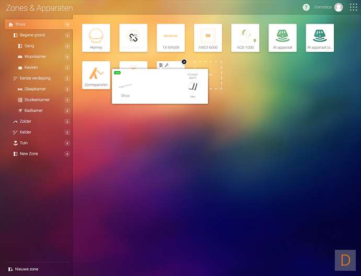This screenshot has height=276, width=361.
Task: Open the apps grid menu
Action: (353, 7)
